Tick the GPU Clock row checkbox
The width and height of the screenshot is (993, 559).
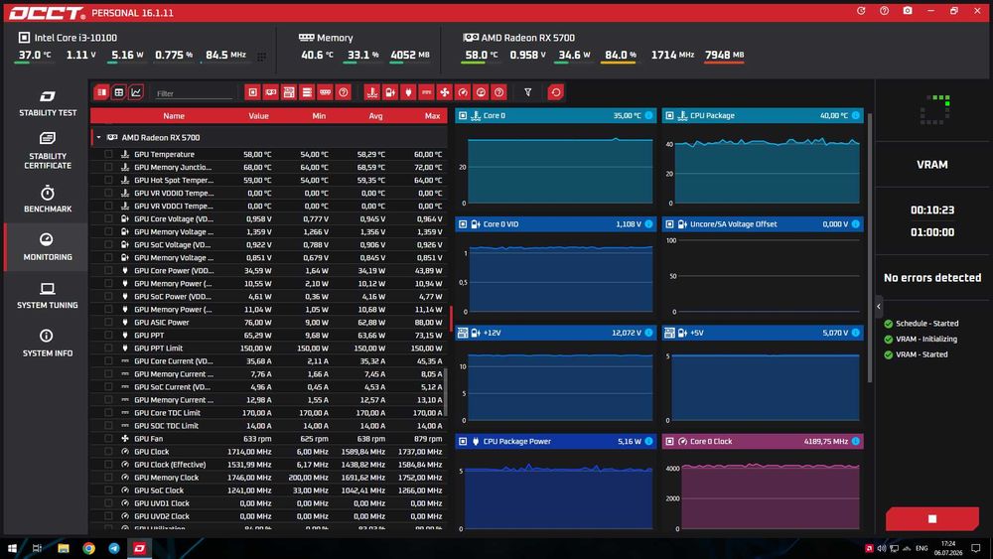(108, 452)
